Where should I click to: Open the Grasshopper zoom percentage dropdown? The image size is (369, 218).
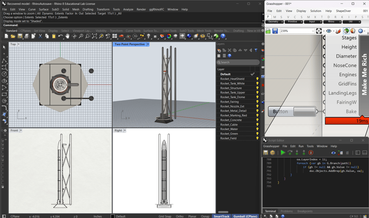coord(312,31)
